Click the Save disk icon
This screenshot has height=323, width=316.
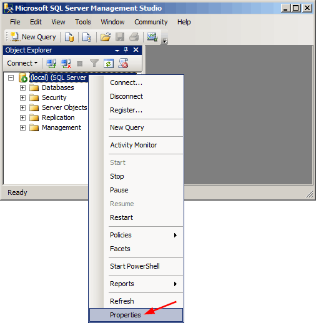click(120, 37)
